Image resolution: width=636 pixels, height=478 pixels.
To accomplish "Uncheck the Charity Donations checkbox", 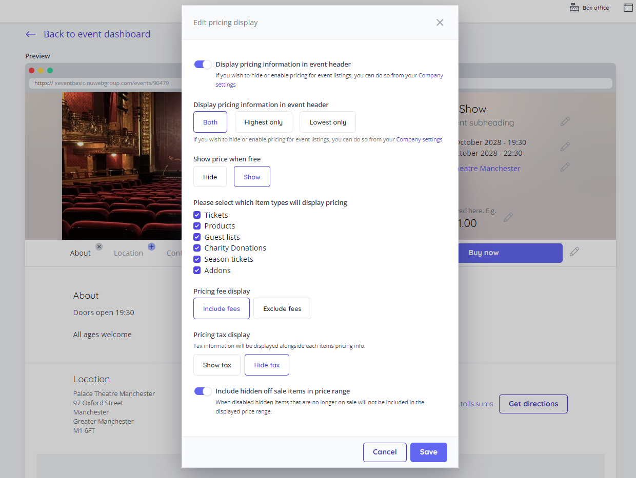I will click(x=197, y=248).
